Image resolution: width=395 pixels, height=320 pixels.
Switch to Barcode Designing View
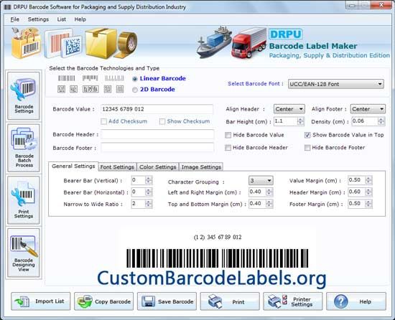point(24,253)
